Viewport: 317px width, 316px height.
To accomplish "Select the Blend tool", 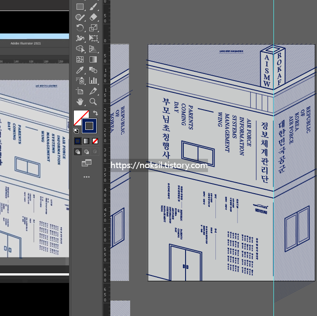I will (x=93, y=70).
